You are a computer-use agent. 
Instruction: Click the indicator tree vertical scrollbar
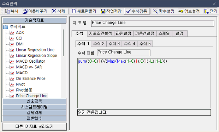click(63, 43)
